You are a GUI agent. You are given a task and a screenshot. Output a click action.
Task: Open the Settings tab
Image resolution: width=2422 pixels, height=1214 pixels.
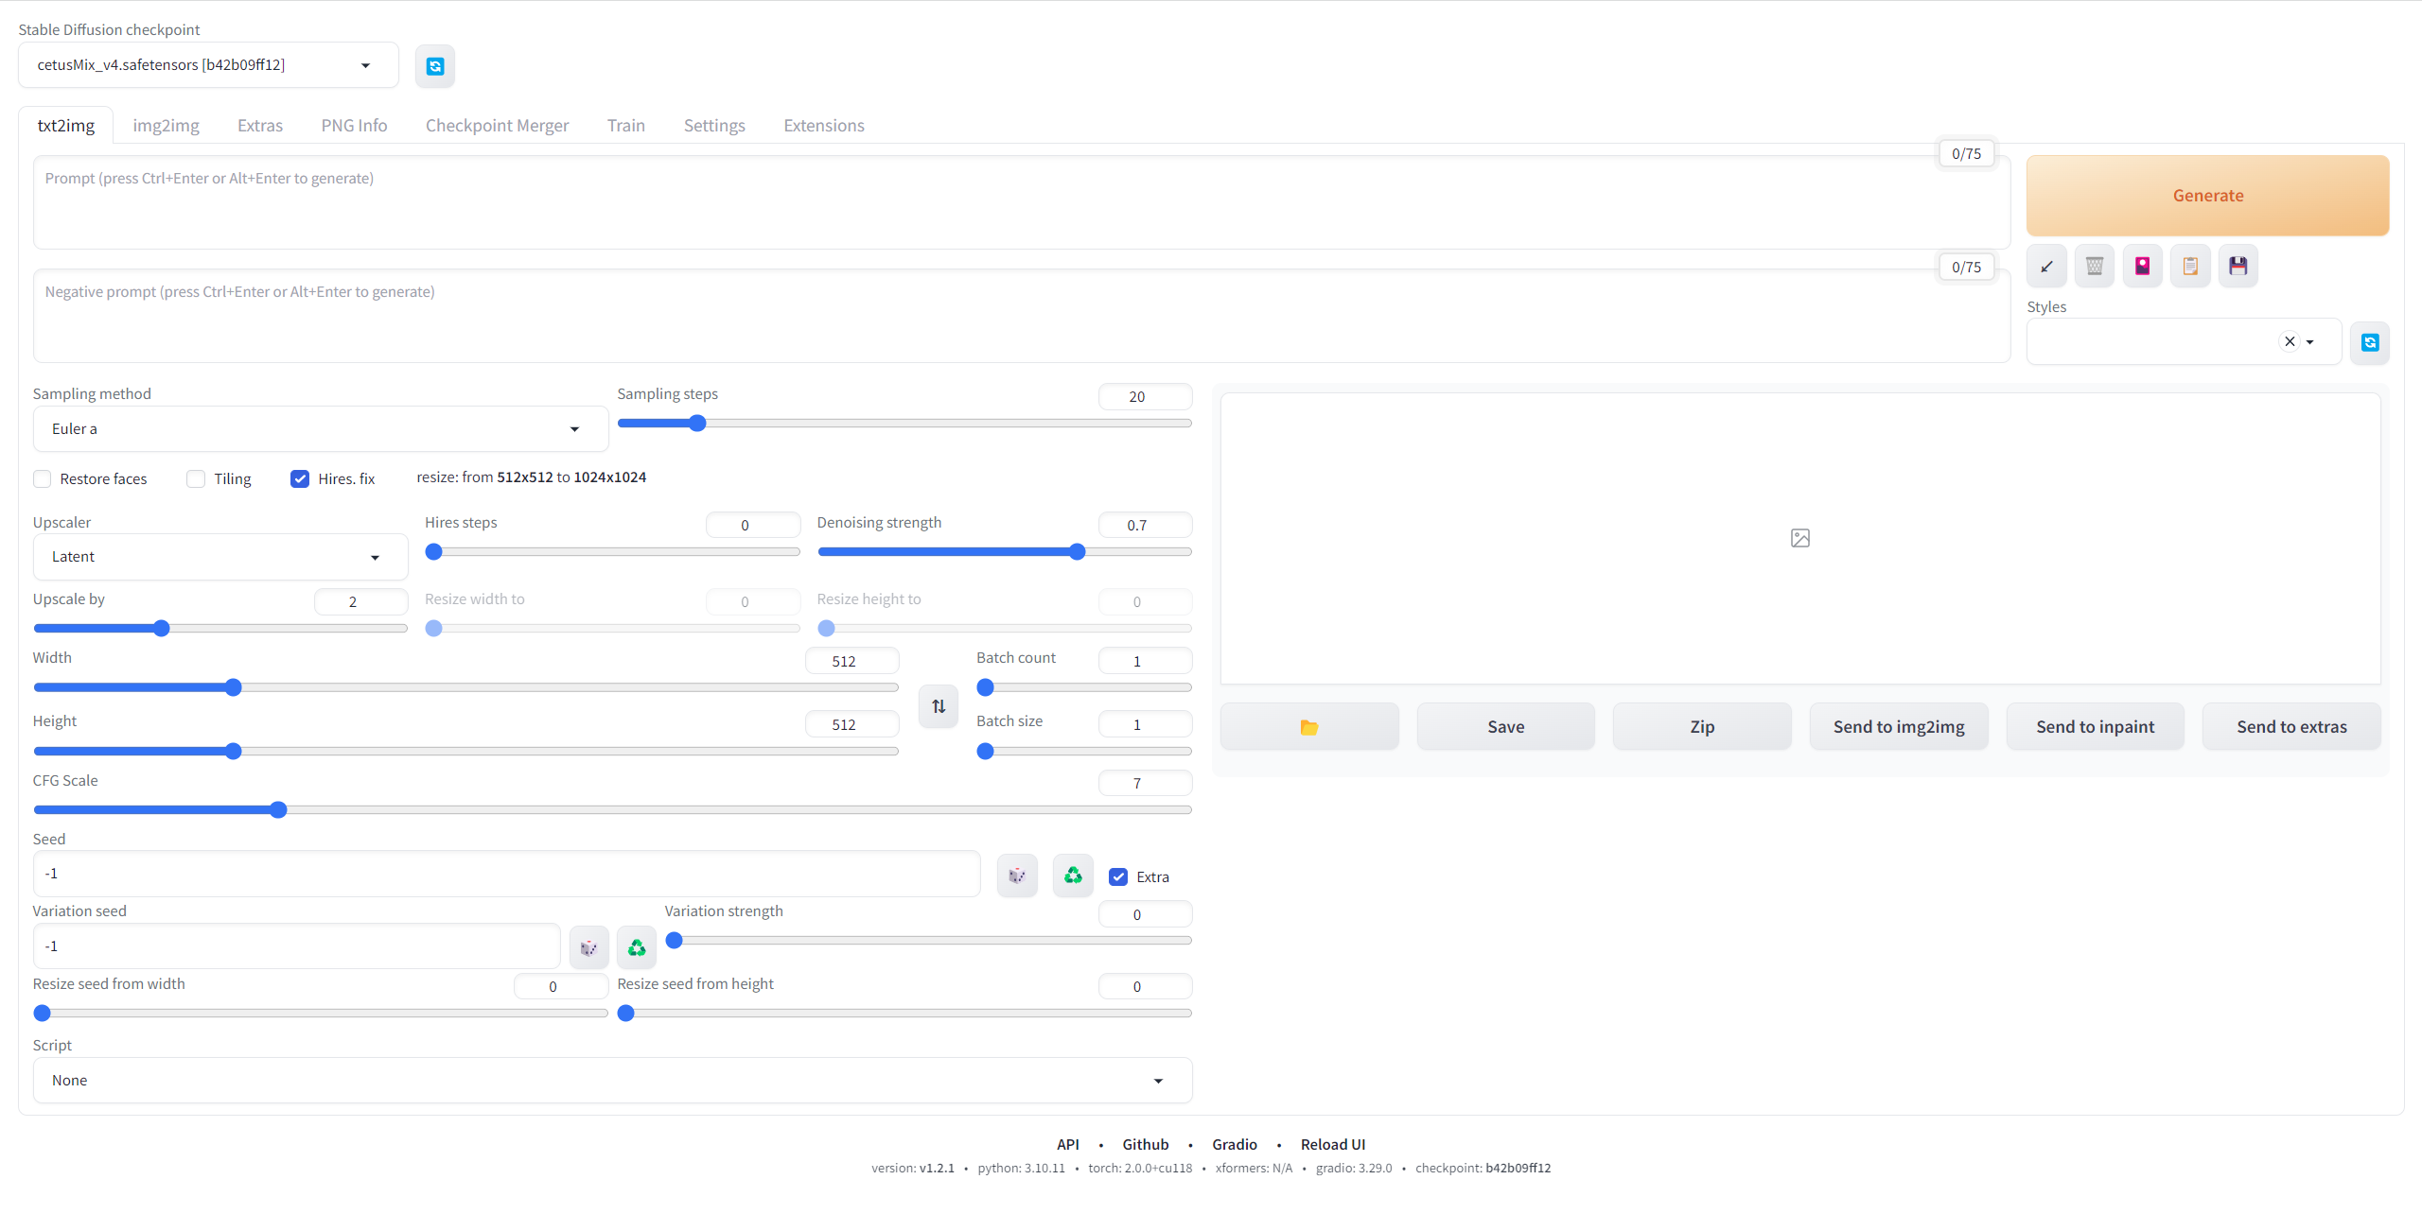(x=714, y=126)
